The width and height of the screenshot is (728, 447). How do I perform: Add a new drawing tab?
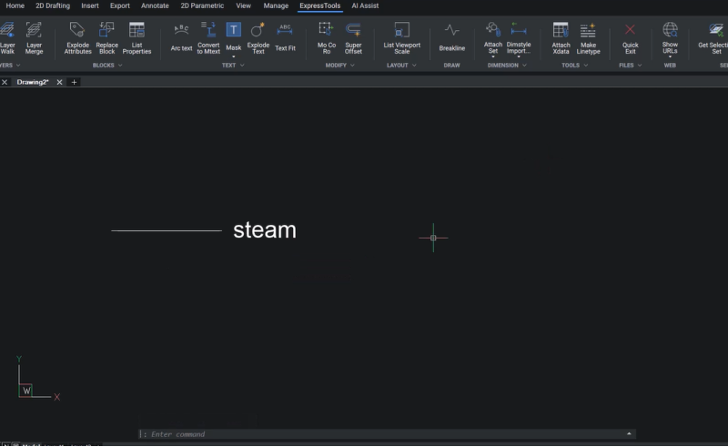[x=74, y=82]
